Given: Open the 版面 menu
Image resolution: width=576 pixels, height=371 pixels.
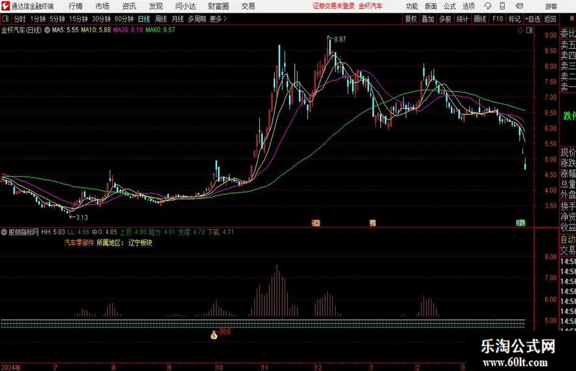Looking at the screenshot, I should click(430, 6).
